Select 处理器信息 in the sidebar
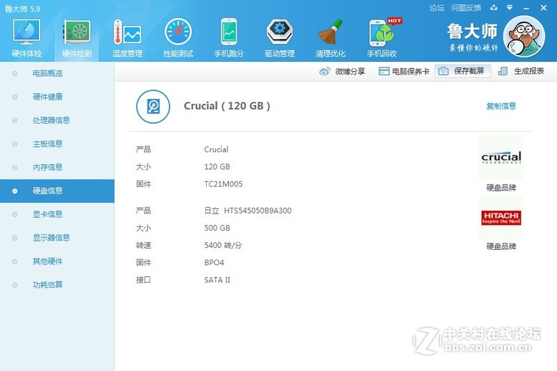This screenshot has width=557, height=371. [57, 120]
